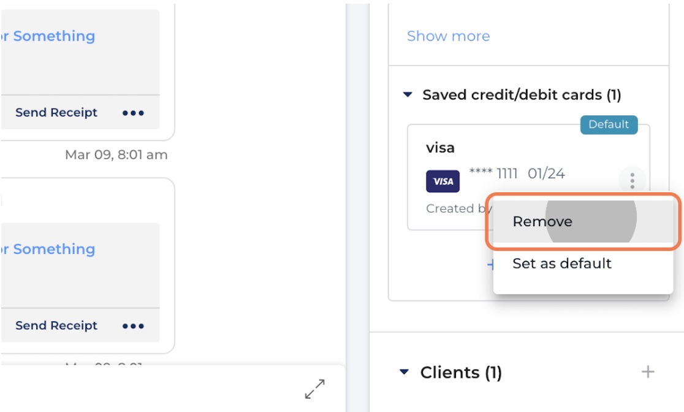This screenshot has width=684, height=412.
Task: Collapse the Clients section
Action: 405,372
